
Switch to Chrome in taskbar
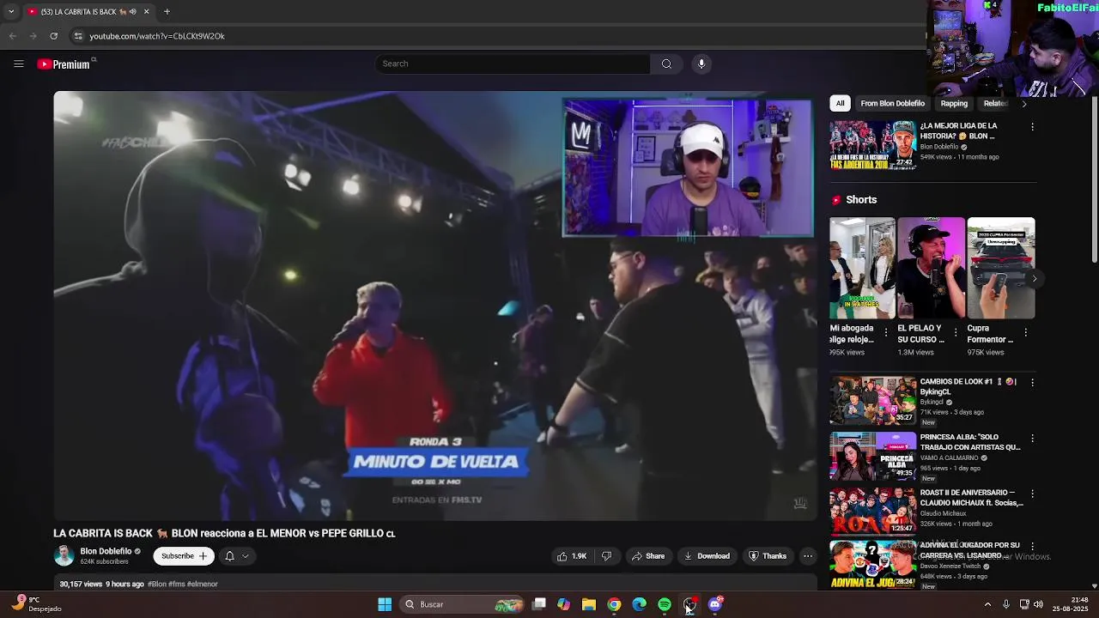(614, 604)
